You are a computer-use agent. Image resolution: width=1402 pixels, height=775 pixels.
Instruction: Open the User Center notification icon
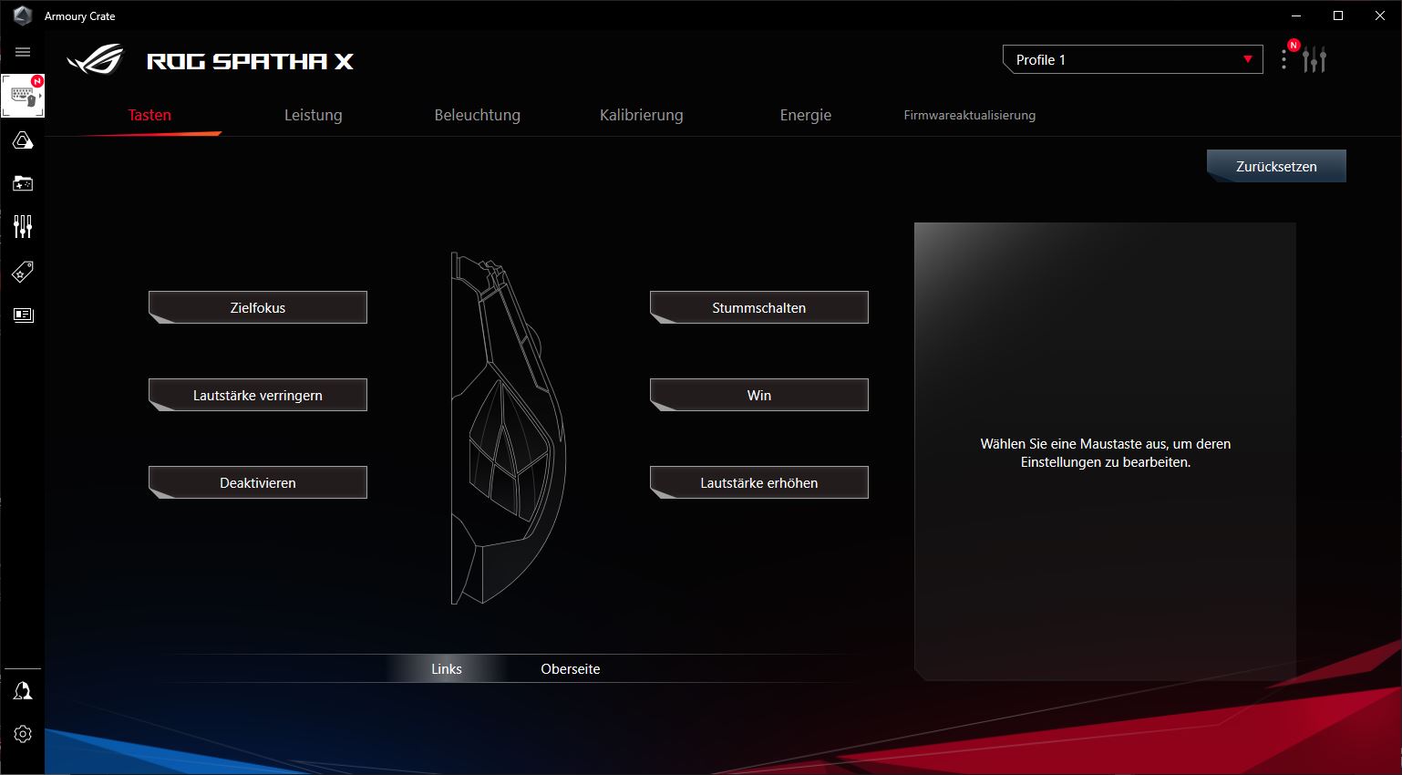[23, 691]
